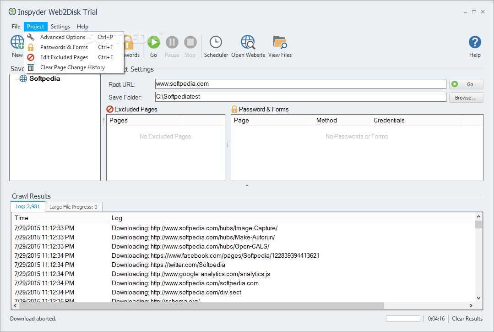Click the trash icon for Clear Page Change History
The height and width of the screenshot is (332, 494).
pos(31,67)
